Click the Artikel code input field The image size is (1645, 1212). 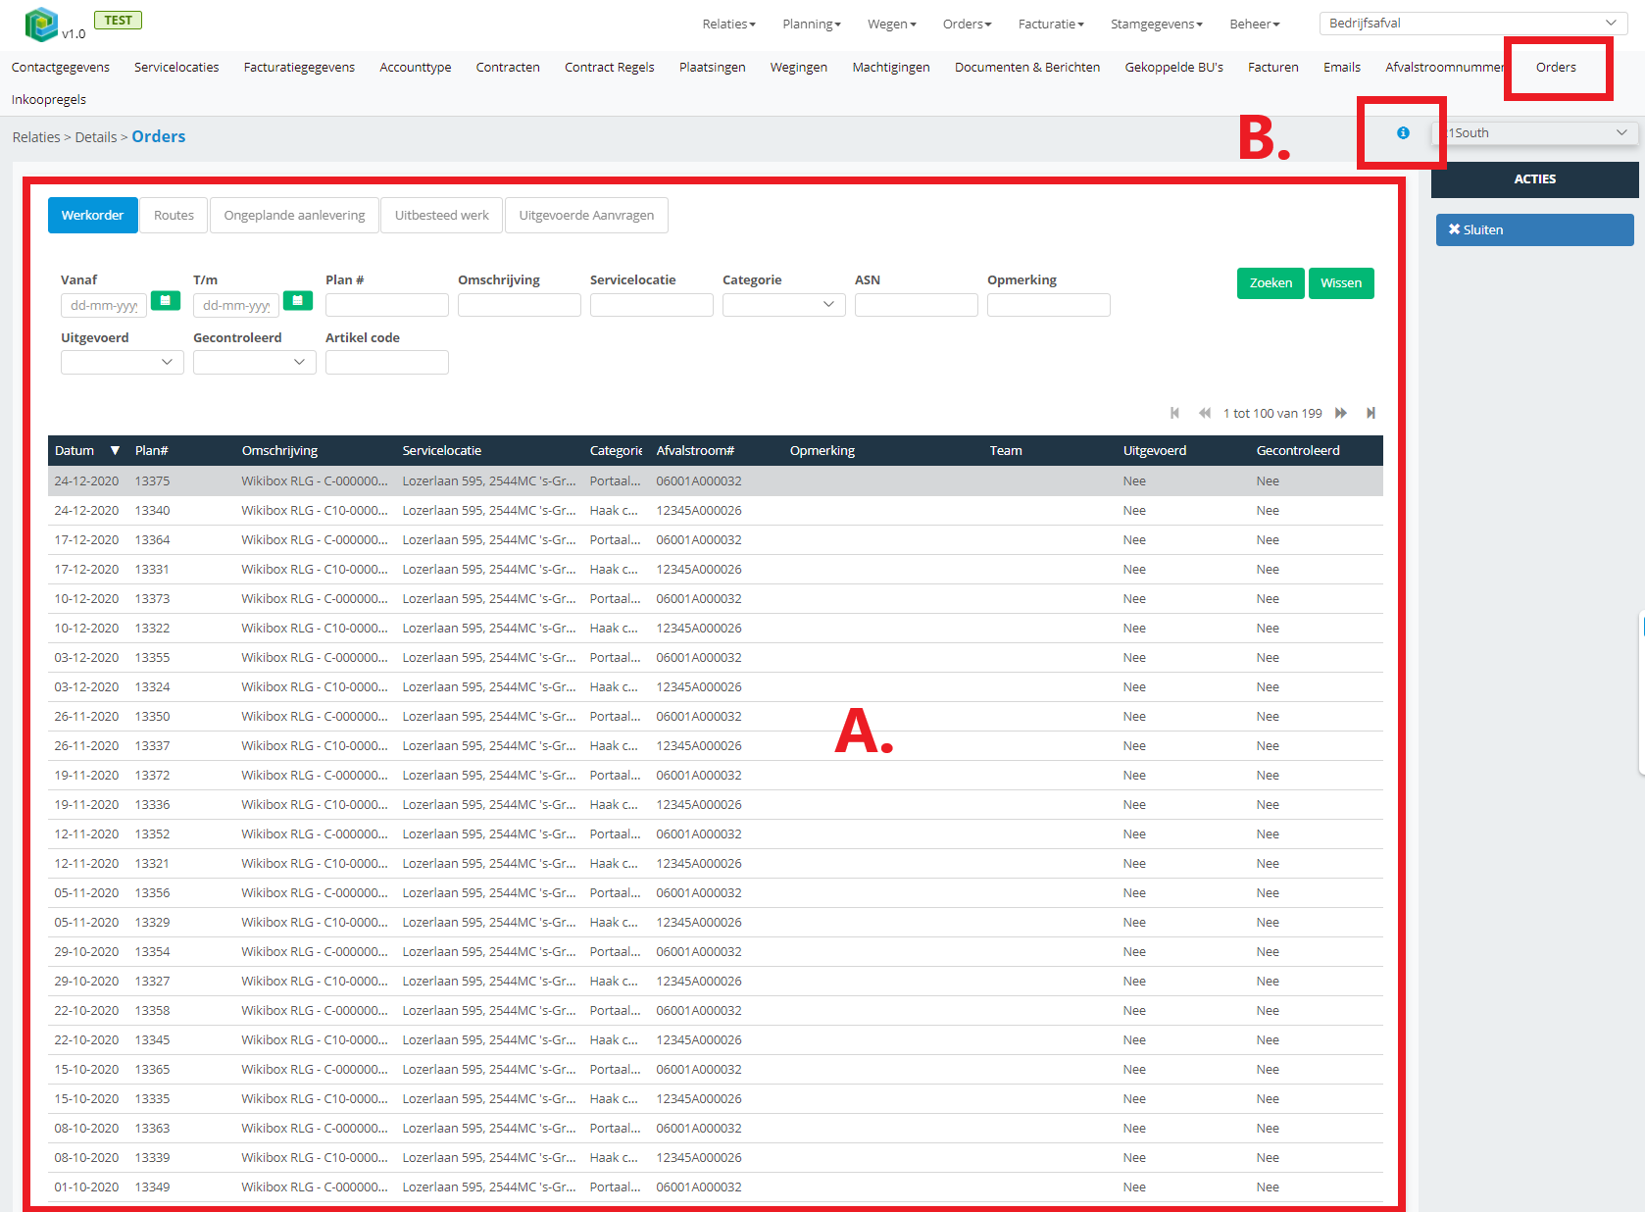(x=386, y=362)
